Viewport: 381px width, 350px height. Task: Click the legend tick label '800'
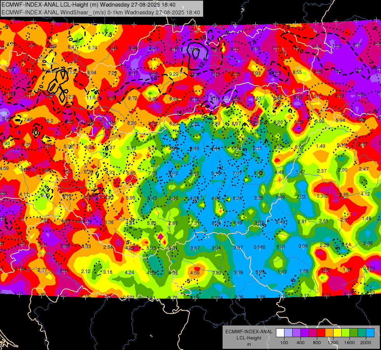click(317, 343)
